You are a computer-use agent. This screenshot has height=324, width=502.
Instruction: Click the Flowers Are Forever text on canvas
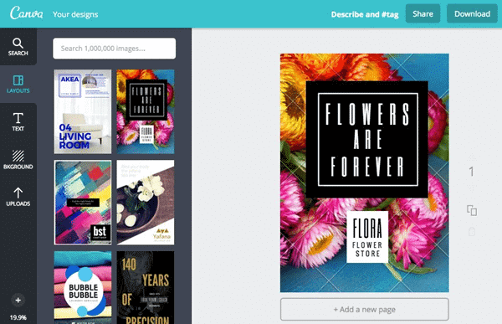[x=367, y=140]
